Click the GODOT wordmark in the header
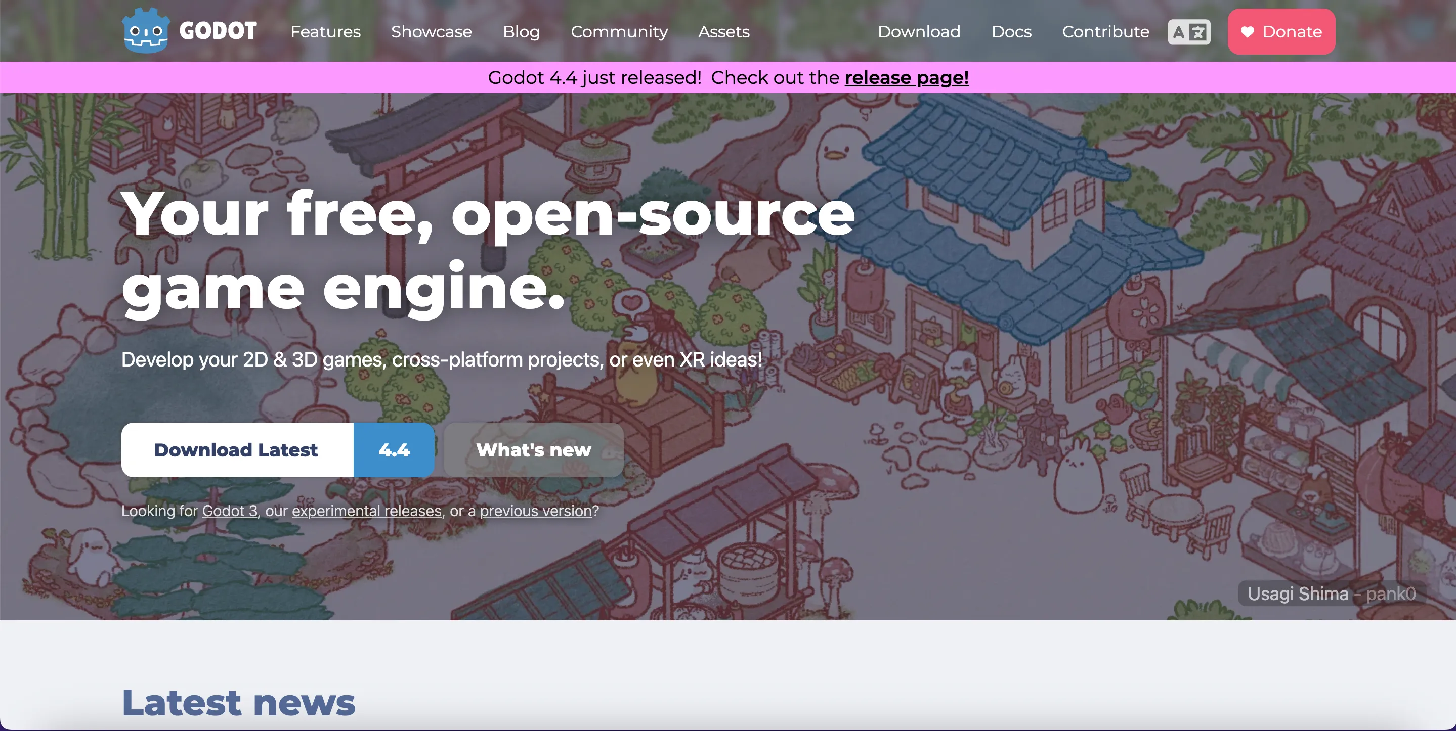1456x731 pixels. (x=218, y=31)
